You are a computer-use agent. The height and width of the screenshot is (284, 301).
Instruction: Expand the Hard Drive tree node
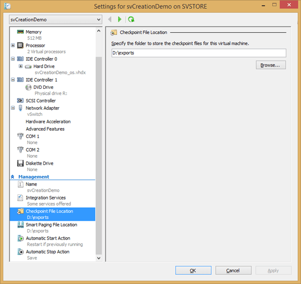click(21, 66)
